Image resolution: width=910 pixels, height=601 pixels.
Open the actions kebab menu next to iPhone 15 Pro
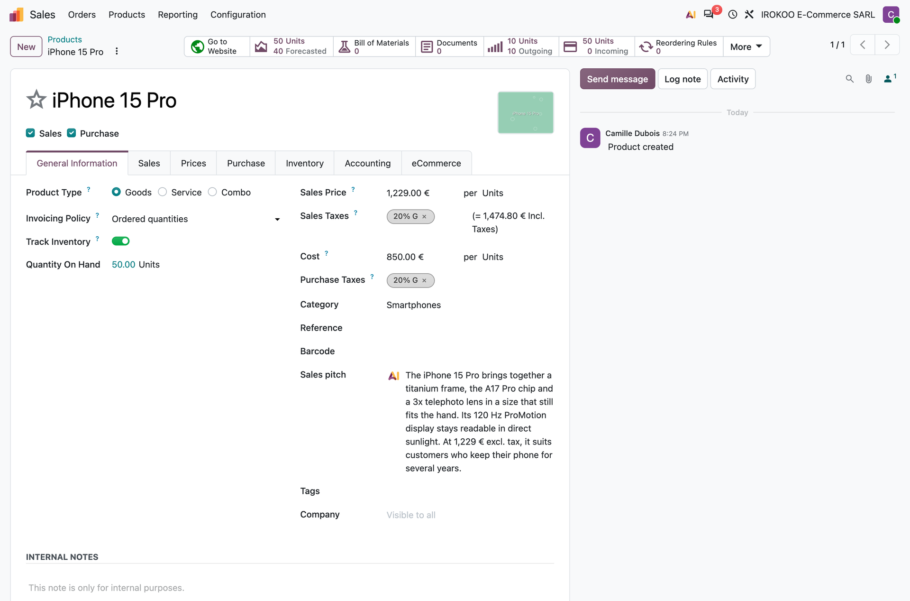click(x=117, y=51)
